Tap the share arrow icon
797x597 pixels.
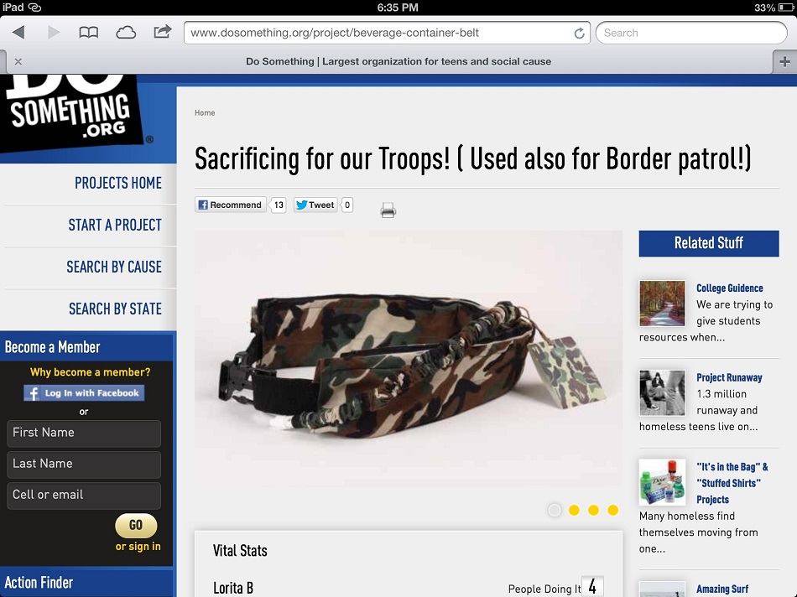pyautogui.click(x=163, y=32)
